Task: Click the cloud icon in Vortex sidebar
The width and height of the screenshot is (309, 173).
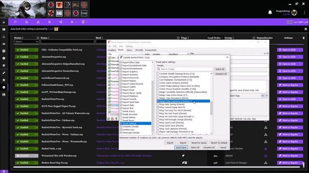Action: click(x=4, y=44)
